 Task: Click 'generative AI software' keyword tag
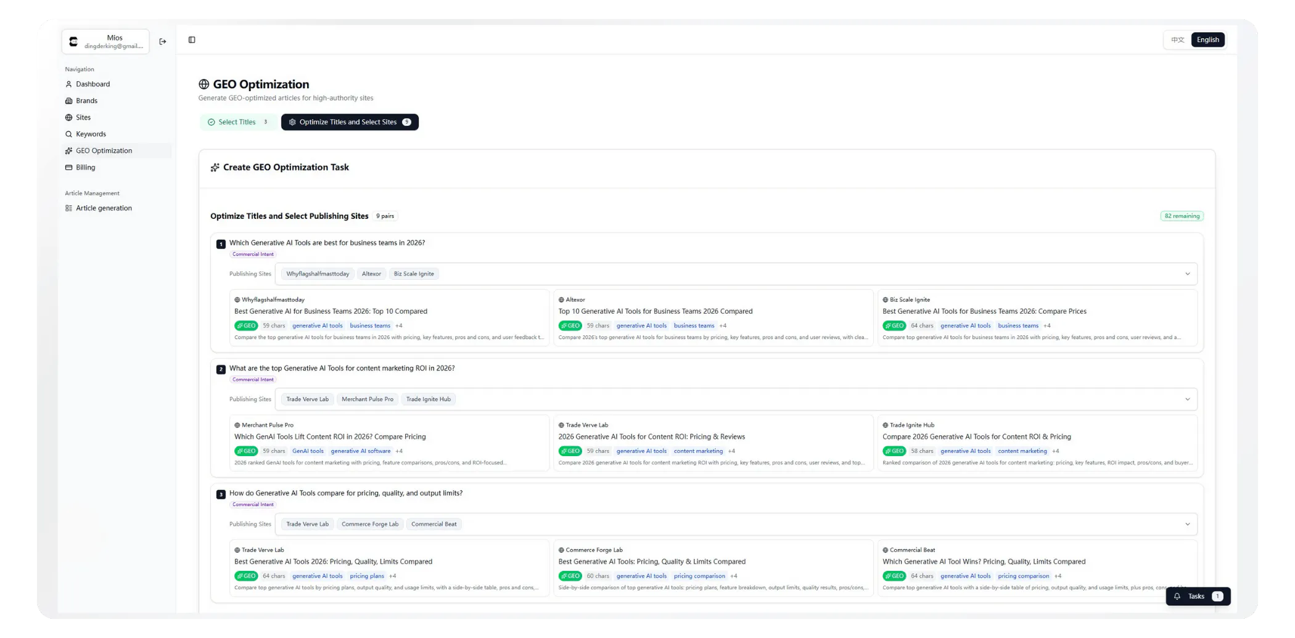(x=361, y=451)
